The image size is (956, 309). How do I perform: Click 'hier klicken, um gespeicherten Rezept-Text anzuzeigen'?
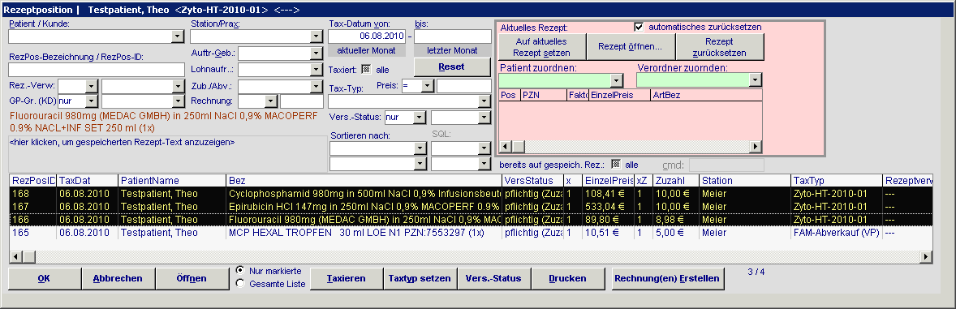123,142
